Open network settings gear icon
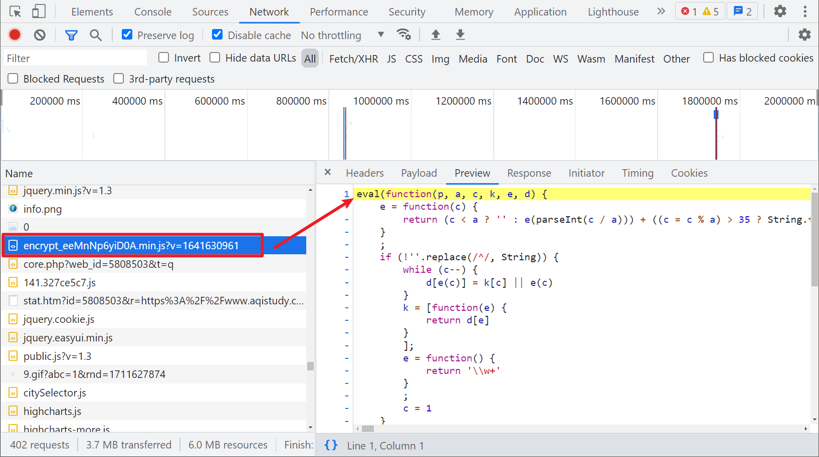 tap(804, 35)
